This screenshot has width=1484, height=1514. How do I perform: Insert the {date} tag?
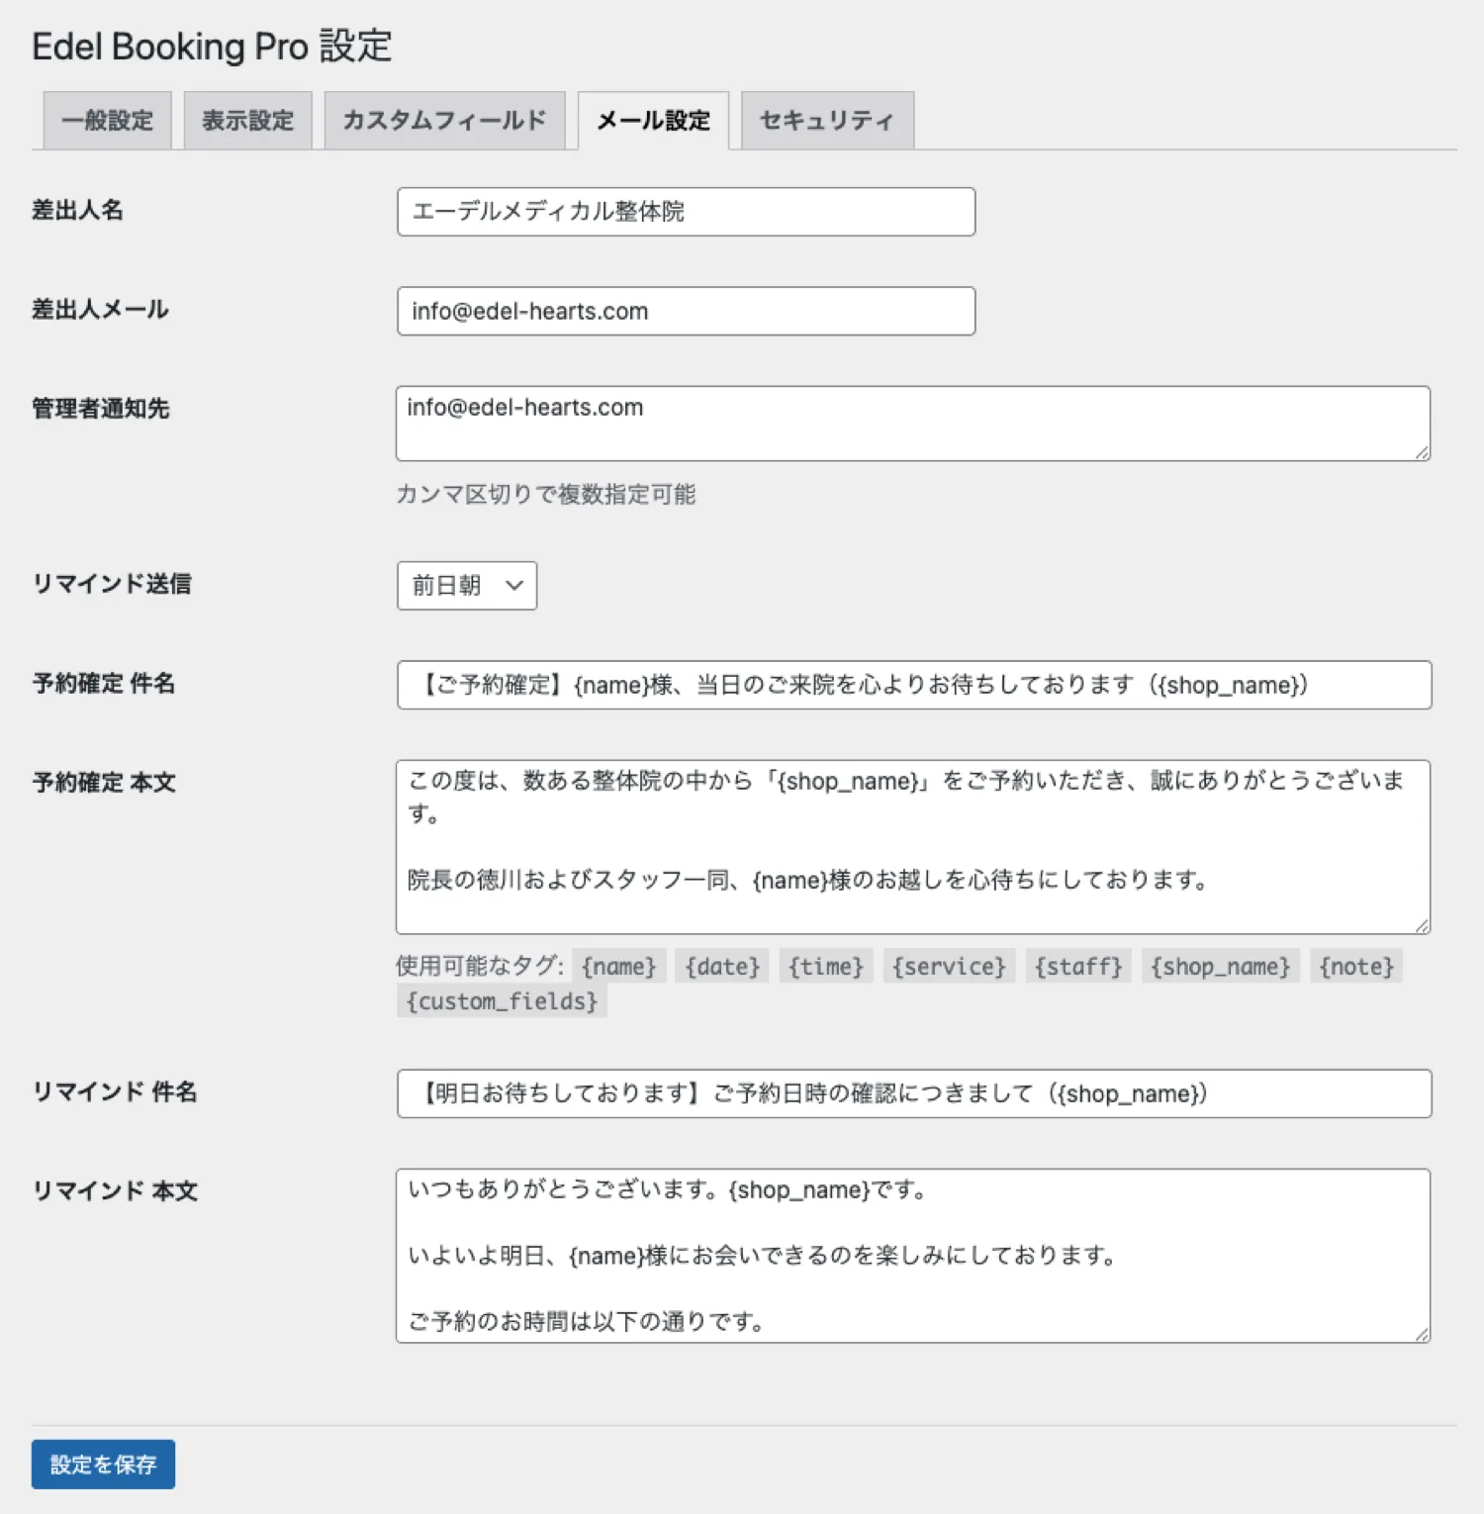click(721, 967)
